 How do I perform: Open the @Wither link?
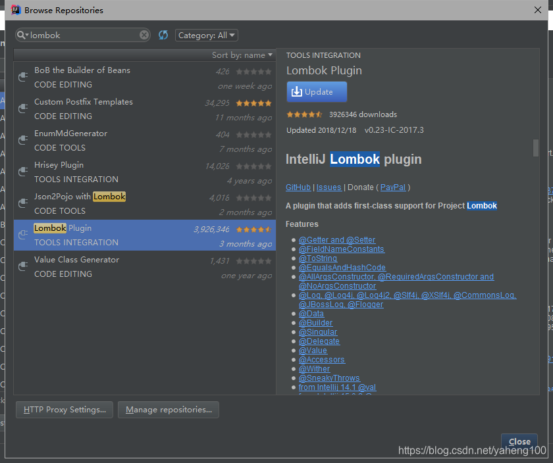[314, 368]
